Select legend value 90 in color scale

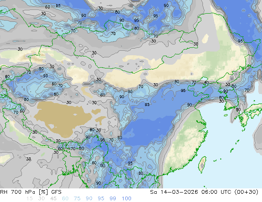coord(89,199)
